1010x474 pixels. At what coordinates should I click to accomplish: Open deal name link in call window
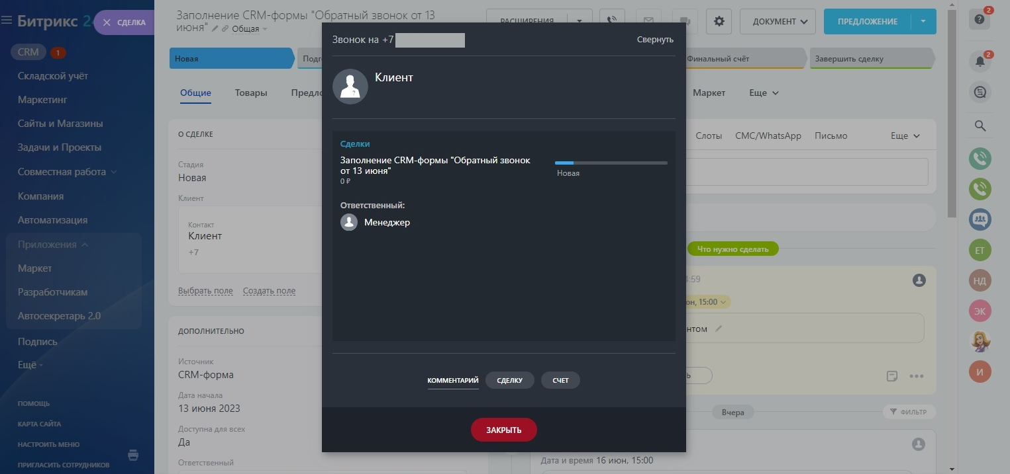point(435,165)
